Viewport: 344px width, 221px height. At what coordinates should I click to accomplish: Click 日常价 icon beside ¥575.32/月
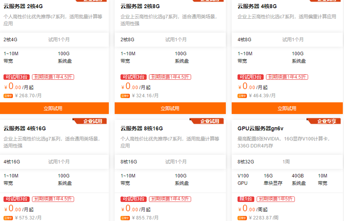[x=8, y=218]
